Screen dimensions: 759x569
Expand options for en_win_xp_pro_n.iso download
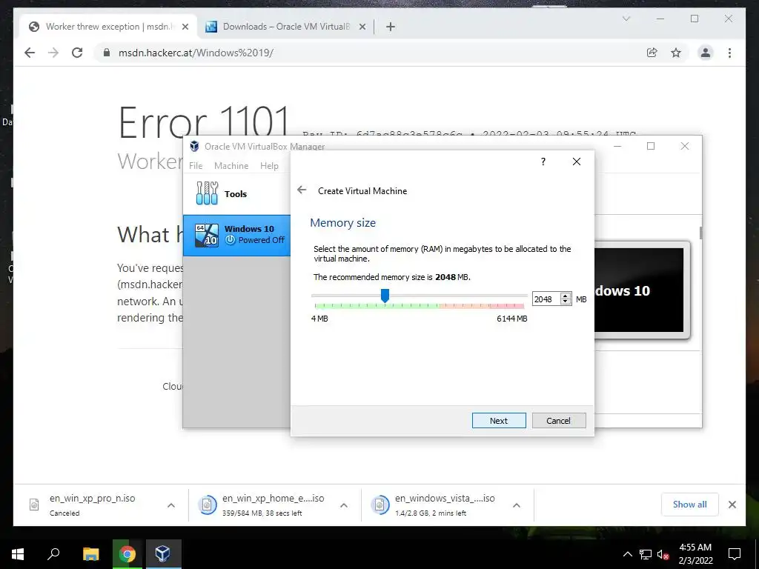pyautogui.click(x=171, y=505)
